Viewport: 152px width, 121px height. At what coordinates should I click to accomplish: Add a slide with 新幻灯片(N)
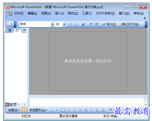click(x=128, y=24)
